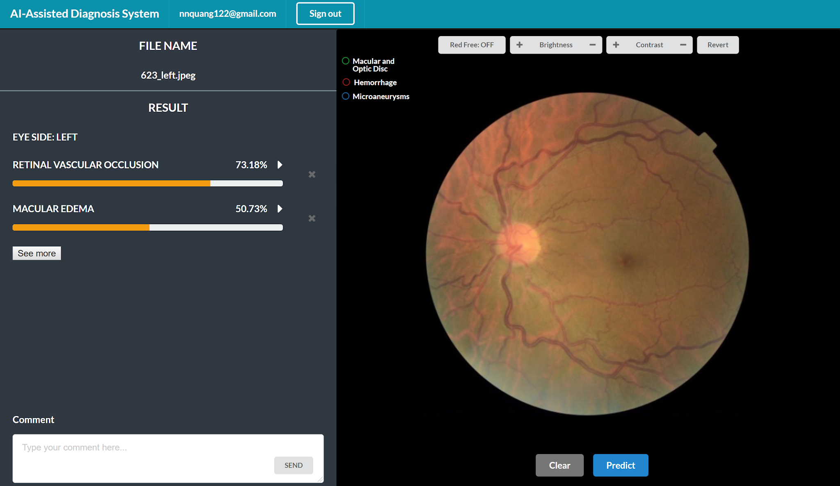Click the Retinal Vascular Occlusion progress bar
This screenshot has width=840, height=486.
148,183
